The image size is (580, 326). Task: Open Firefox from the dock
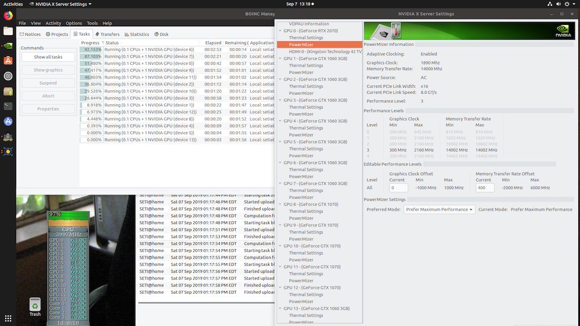(x=8, y=16)
